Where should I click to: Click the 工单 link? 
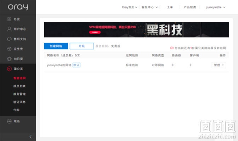[x=170, y=7]
